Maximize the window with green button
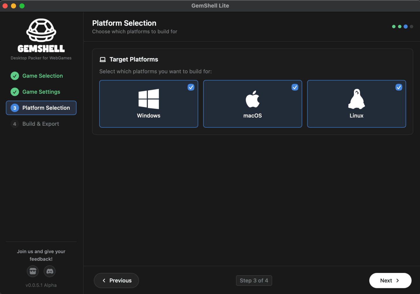Screen dimensions: 420x294 [22, 6]
